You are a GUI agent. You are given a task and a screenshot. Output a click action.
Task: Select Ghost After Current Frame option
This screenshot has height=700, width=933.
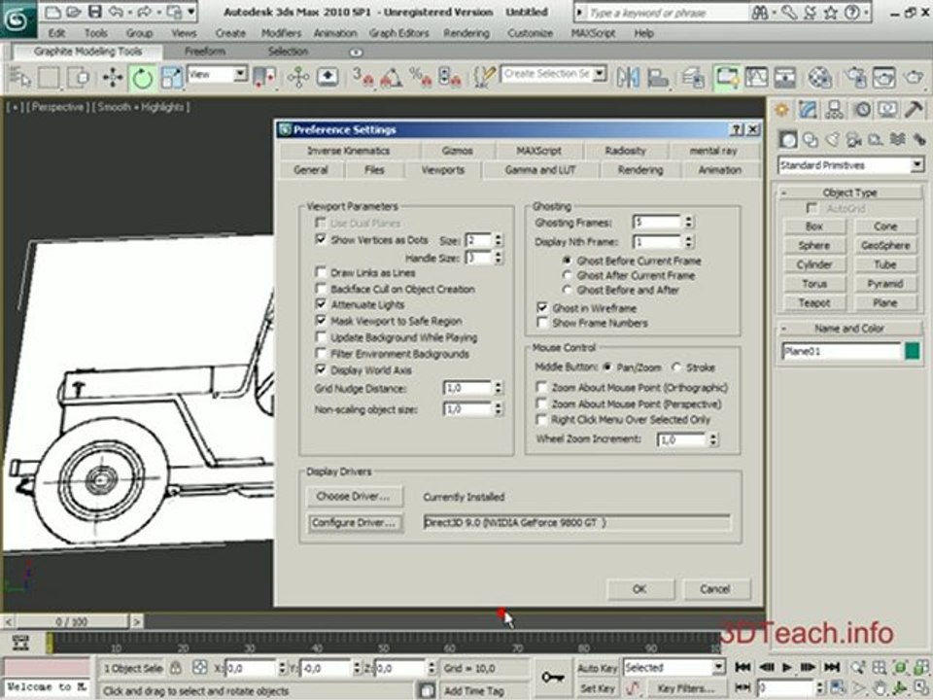tap(567, 275)
